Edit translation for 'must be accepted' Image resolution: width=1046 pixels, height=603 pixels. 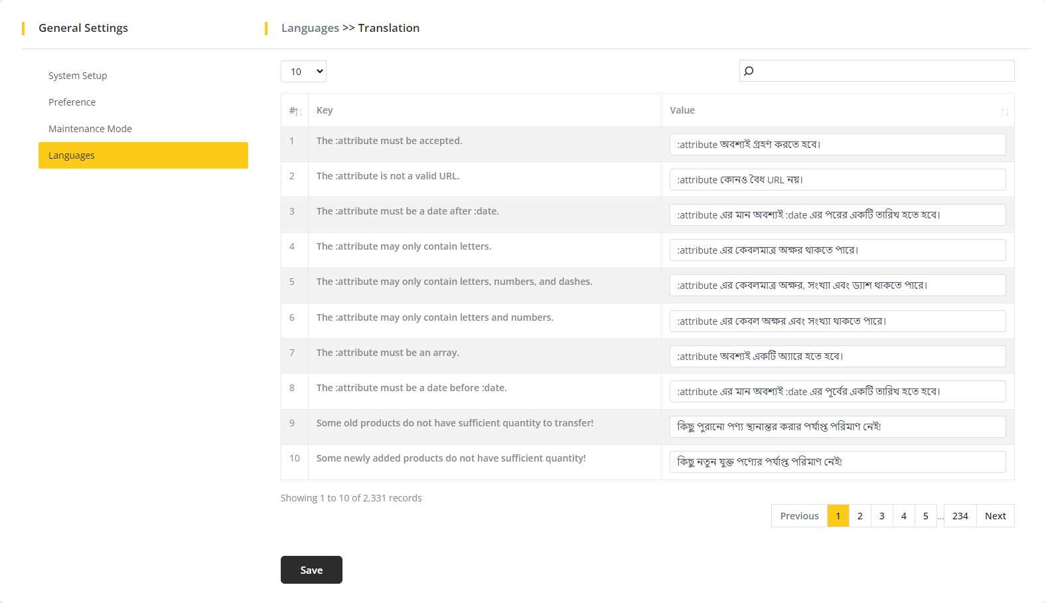(838, 145)
